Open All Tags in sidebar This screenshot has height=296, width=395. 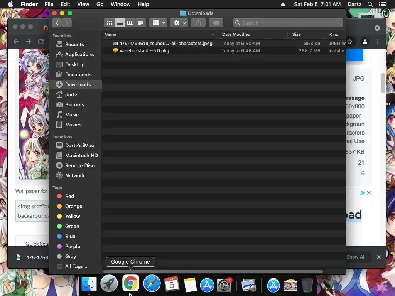pos(76,267)
